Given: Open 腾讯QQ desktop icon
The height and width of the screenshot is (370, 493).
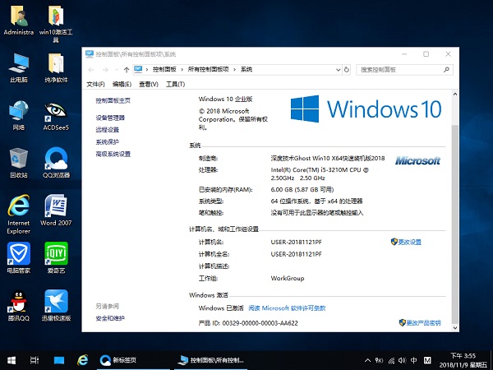Looking at the screenshot, I should coord(18,303).
